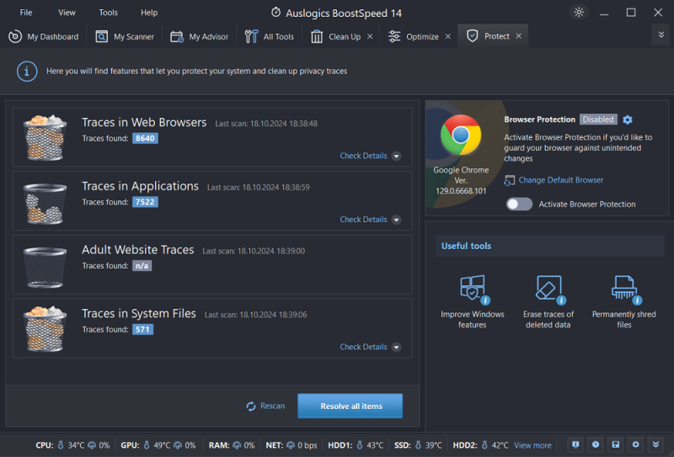
Task: Click the Google Chrome logo icon
Action: (x=461, y=135)
